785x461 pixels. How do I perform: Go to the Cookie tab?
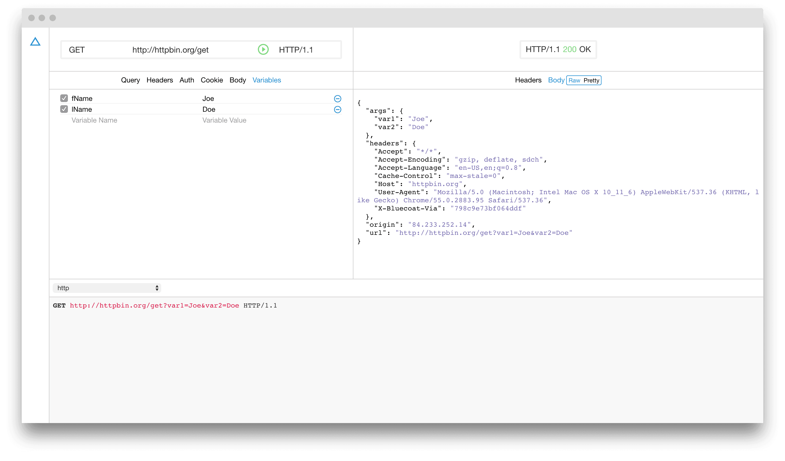pos(211,80)
